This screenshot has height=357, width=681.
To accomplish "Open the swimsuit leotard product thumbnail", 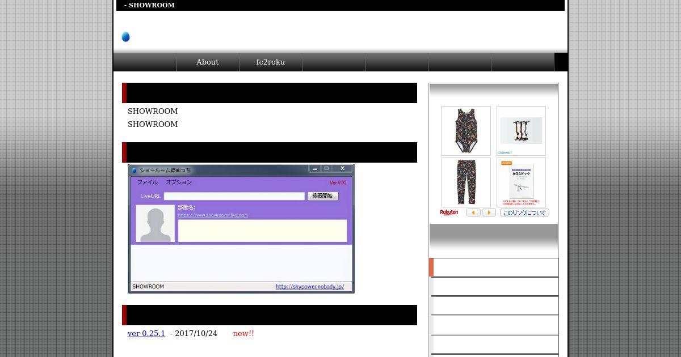I will 466,131.
